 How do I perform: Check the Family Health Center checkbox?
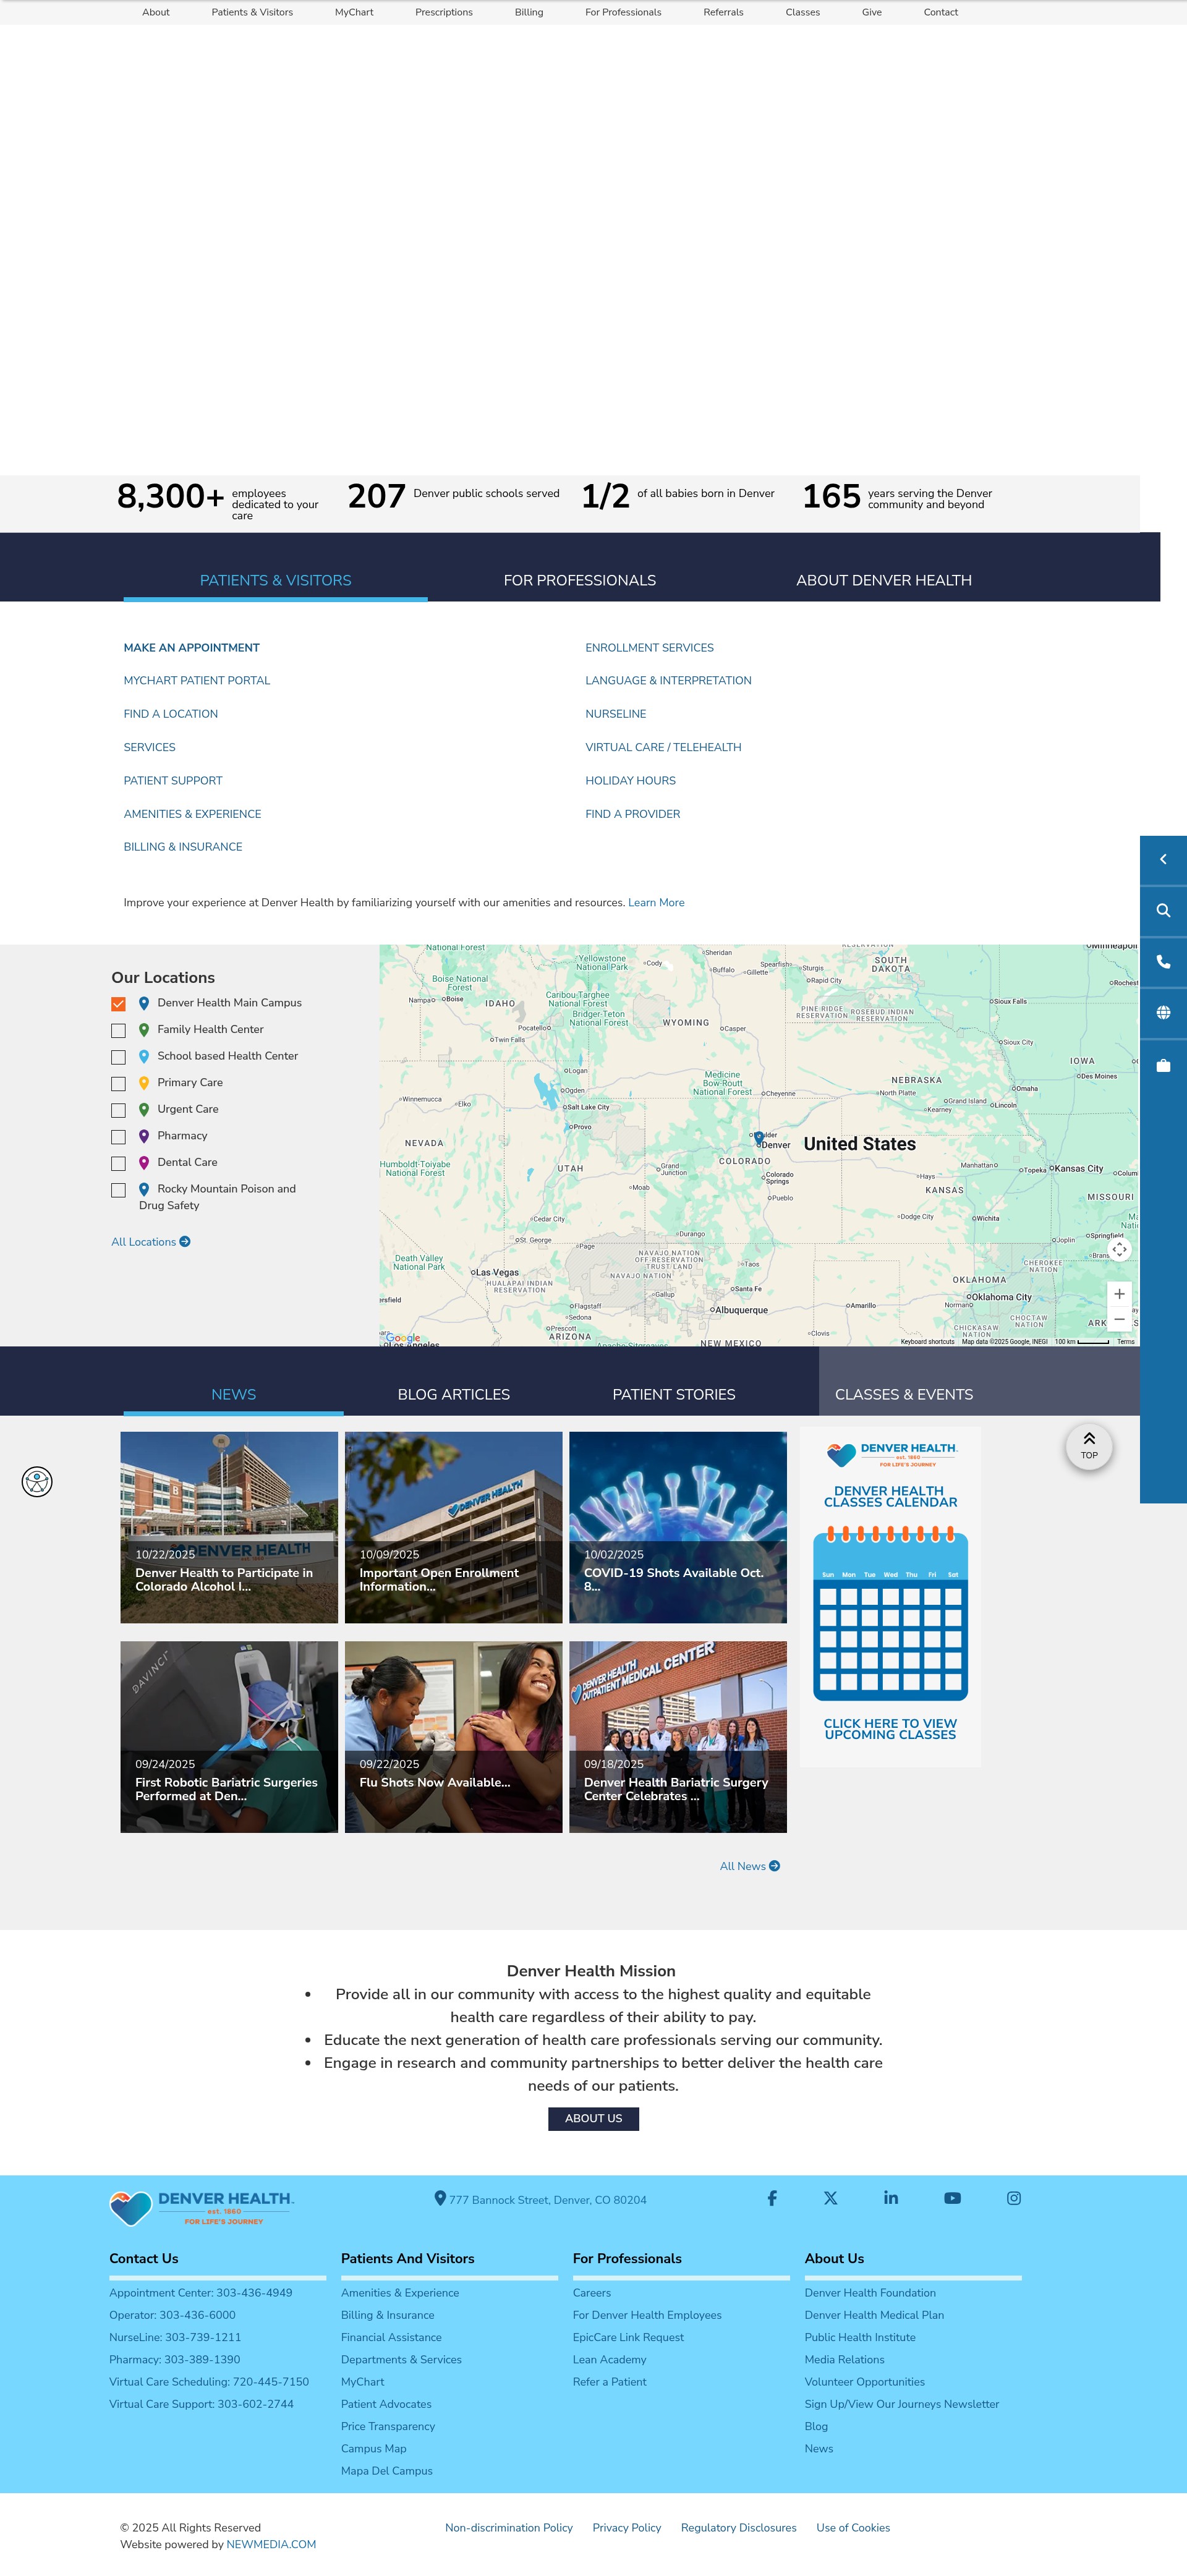[x=118, y=1031]
